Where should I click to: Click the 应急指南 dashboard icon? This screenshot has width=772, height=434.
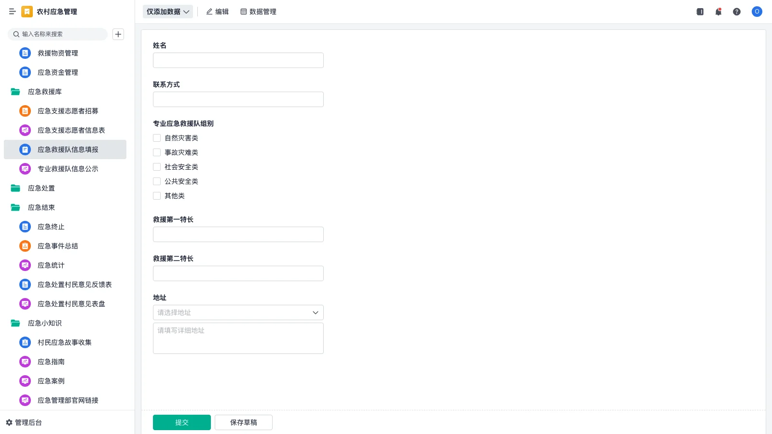pyautogui.click(x=25, y=362)
